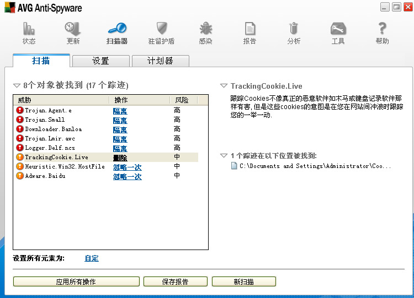Switch to the 设置 tab

[x=101, y=61]
